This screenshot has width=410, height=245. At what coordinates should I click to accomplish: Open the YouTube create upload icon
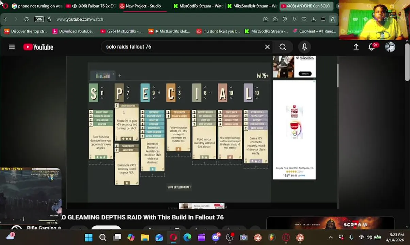tap(356, 47)
